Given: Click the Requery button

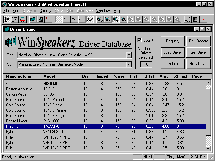Looking at the screenshot, I should click(173, 41).
